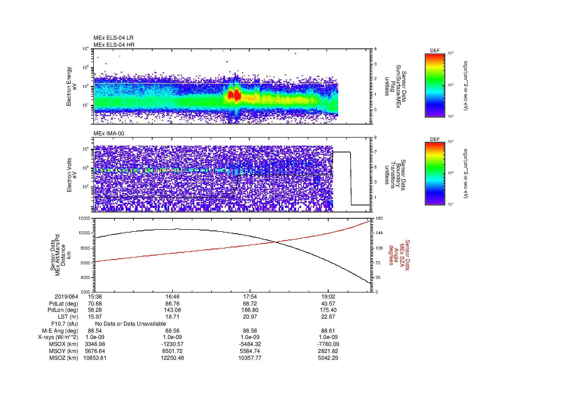Click the 'MSOY (km)' row label
The height and width of the screenshot is (415, 588).
(64, 351)
